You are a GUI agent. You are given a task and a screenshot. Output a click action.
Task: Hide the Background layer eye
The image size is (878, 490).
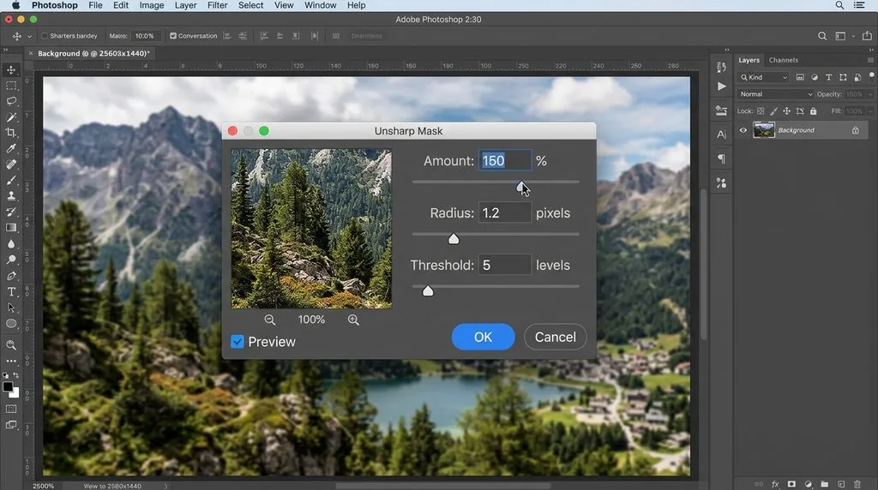743,130
